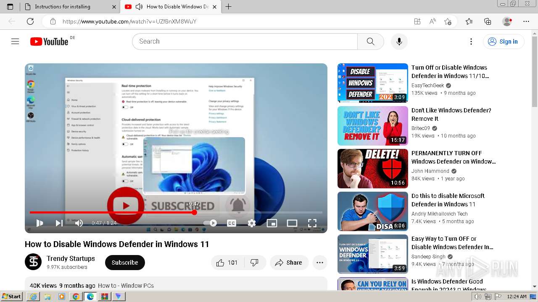Open 'PERMANENTLY TURN OFF Windows Defender' thumbnail
Image resolution: width=538 pixels, height=302 pixels.
coord(373,169)
